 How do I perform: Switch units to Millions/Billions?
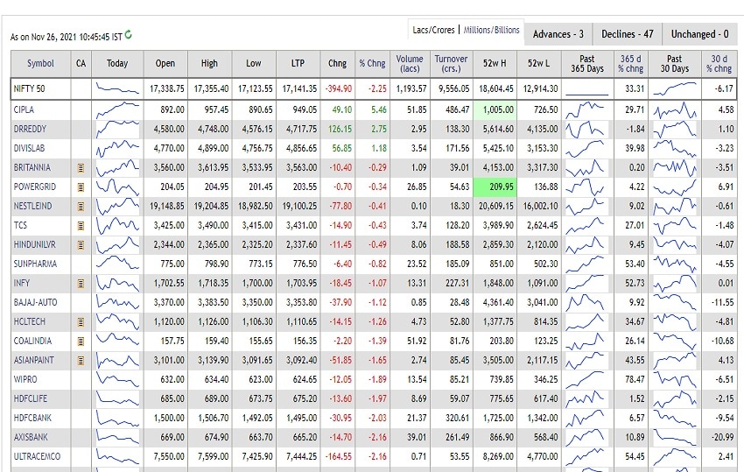click(x=491, y=30)
